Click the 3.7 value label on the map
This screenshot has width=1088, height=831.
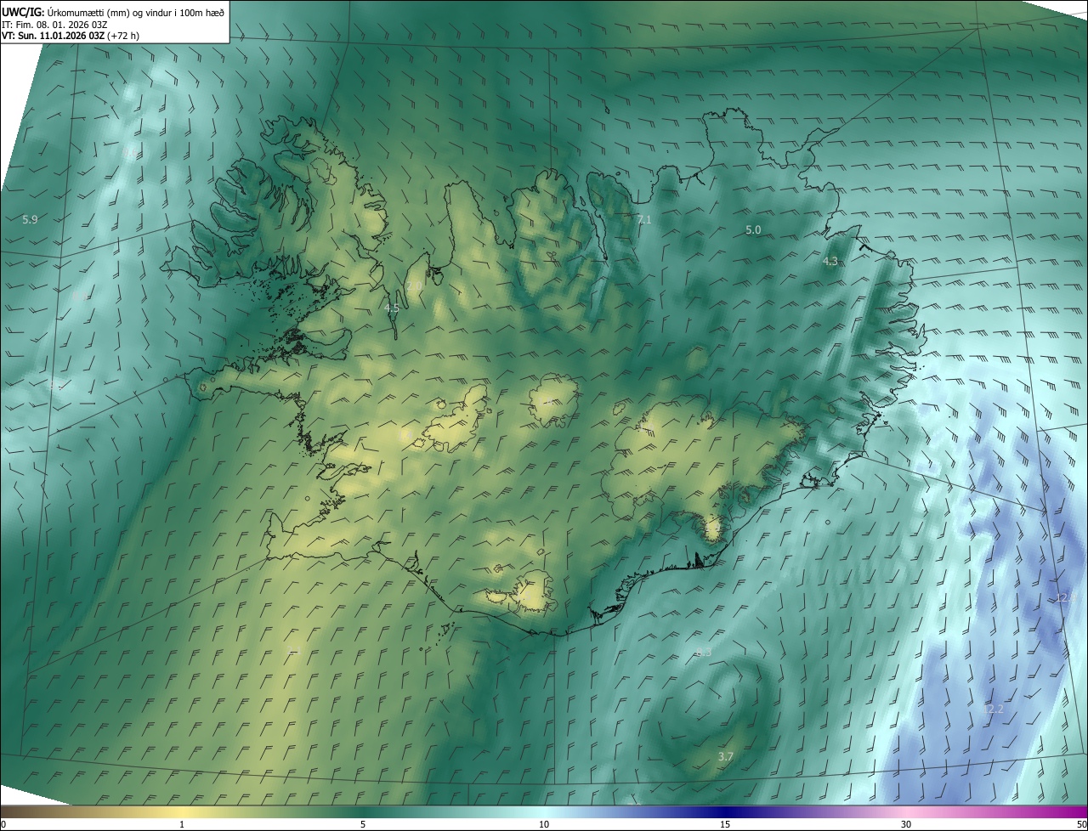pyautogui.click(x=725, y=756)
